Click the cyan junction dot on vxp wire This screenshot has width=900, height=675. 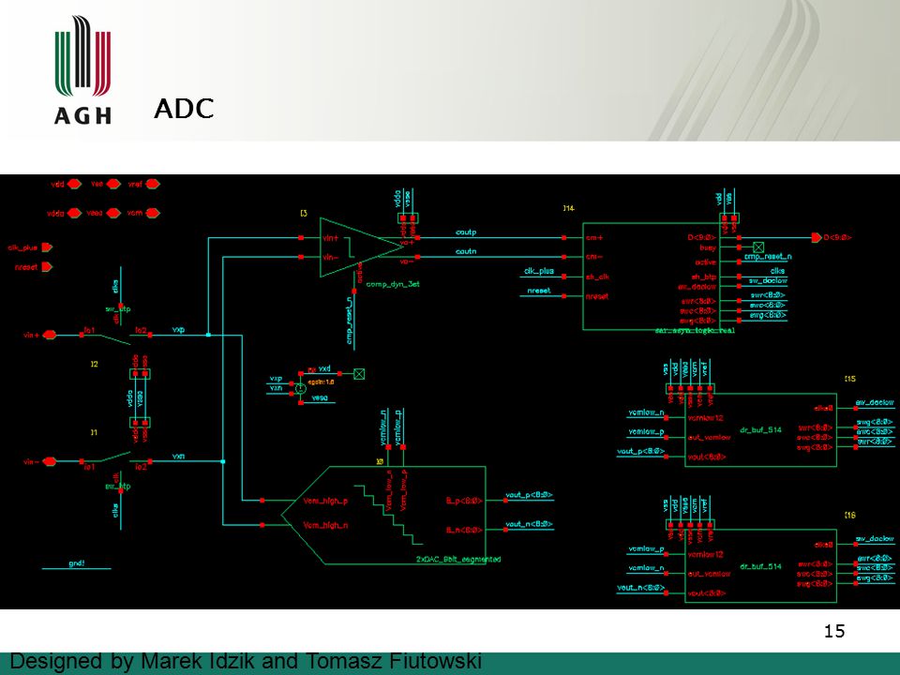(208, 335)
